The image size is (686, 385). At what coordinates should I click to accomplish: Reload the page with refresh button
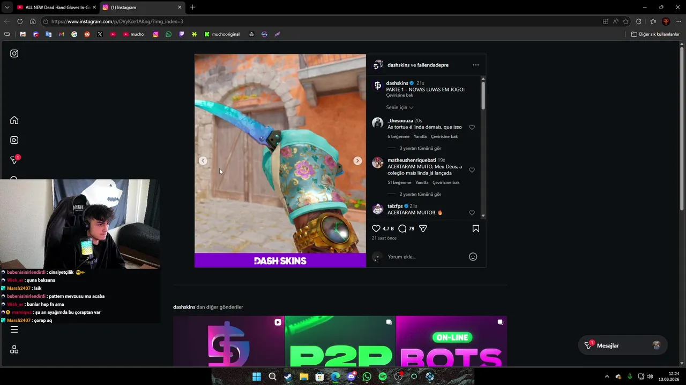coord(20,21)
